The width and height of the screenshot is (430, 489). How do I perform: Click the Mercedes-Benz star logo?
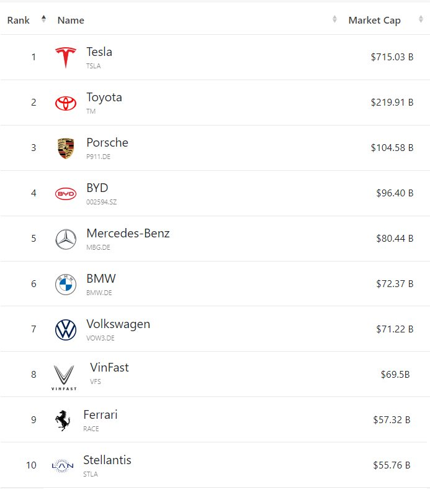[66, 239]
